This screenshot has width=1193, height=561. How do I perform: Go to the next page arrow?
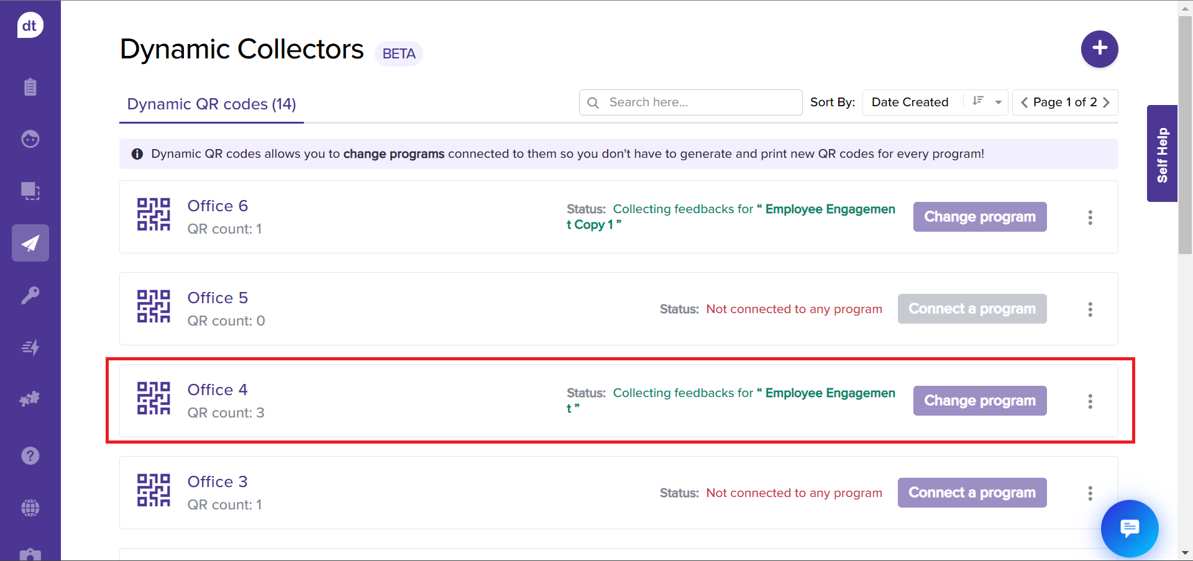point(1106,103)
